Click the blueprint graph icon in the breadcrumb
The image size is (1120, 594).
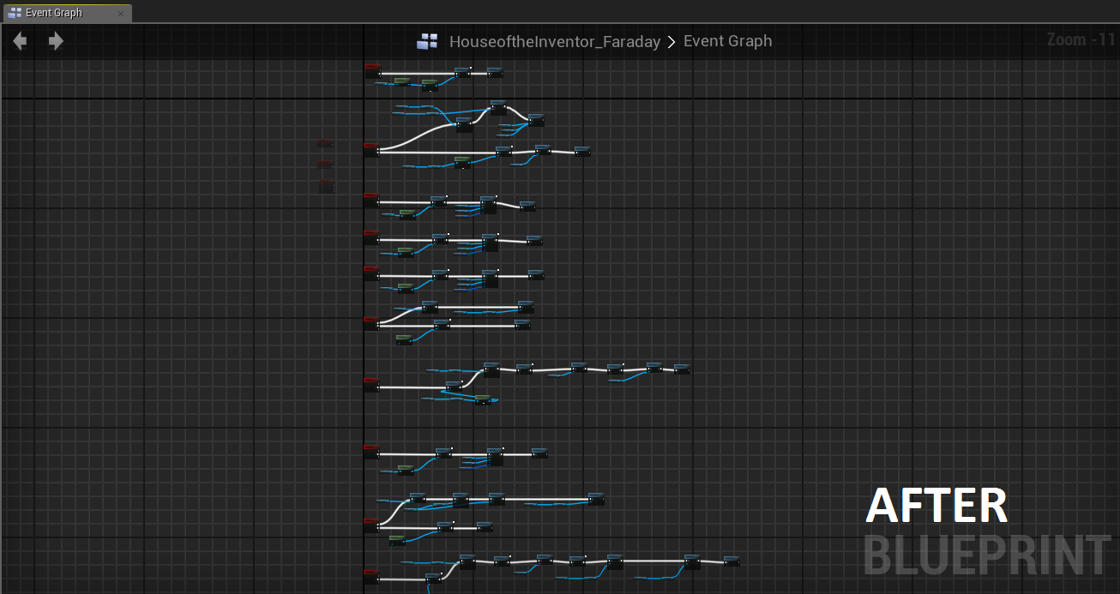(x=427, y=41)
